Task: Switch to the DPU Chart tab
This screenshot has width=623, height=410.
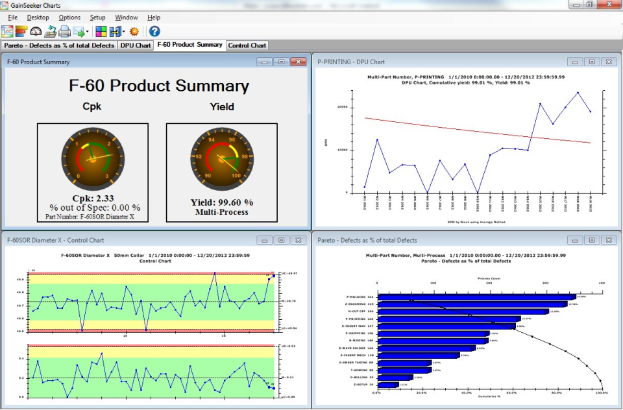Action: click(135, 45)
